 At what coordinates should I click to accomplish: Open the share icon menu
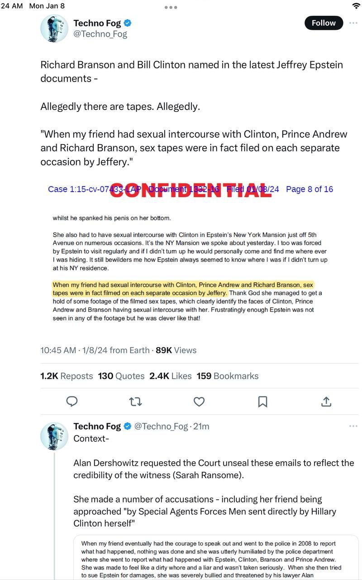pyautogui.click(x=326, y=401)
